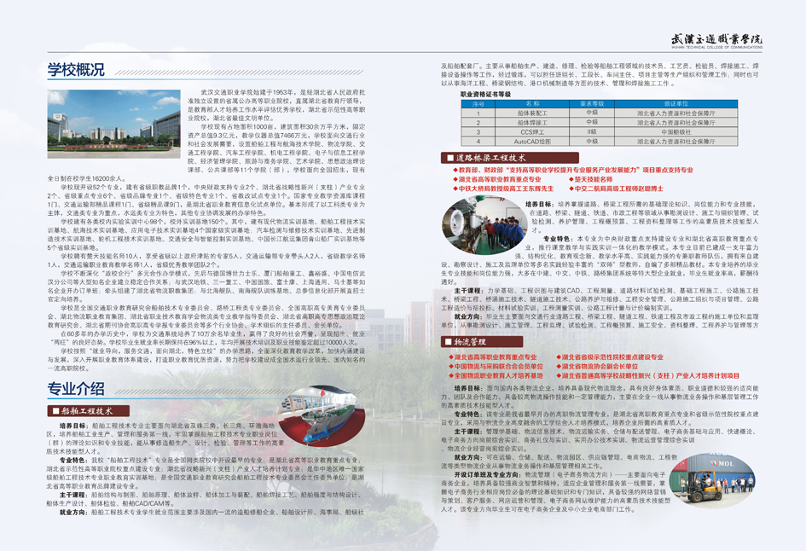This screenshot has height=551, width=806.
Task: Click the 湖北省省级示范性院校重点建设专业 bullet
Action: 610,357
